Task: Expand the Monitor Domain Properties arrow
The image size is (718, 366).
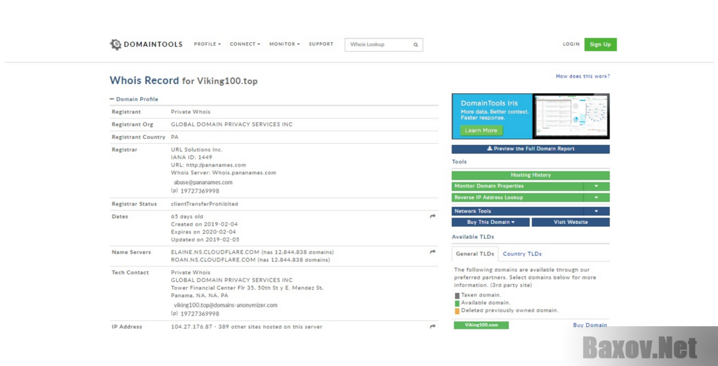Action: (x=597, y=186)
